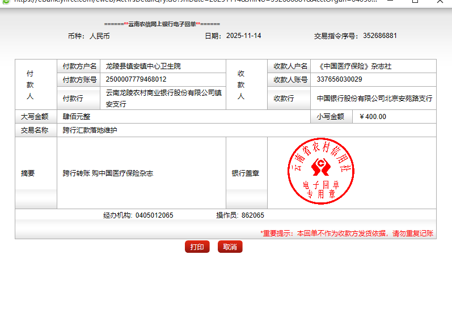The height and width of the screenshot is (318, 452).
Task: Select the uppercase amount 肆佰元整
Action: coord(77,117)
